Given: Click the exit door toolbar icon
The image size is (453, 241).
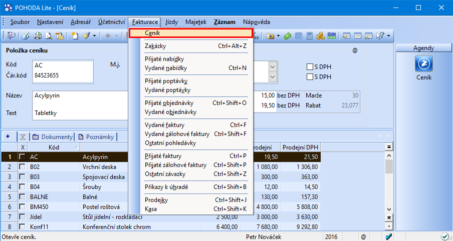Looking at the screenshot, I should (x=11, y=35).
